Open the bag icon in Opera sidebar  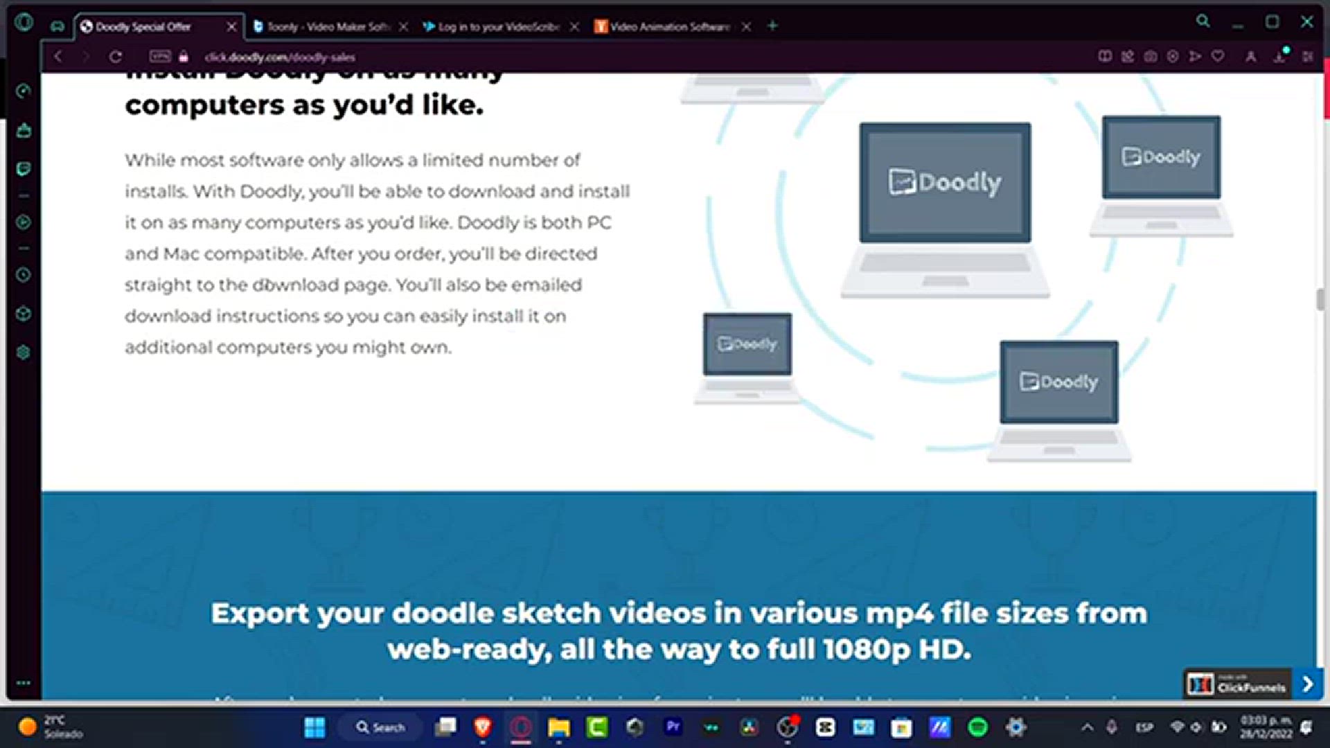pyautogui.click(x=24, y=130)
